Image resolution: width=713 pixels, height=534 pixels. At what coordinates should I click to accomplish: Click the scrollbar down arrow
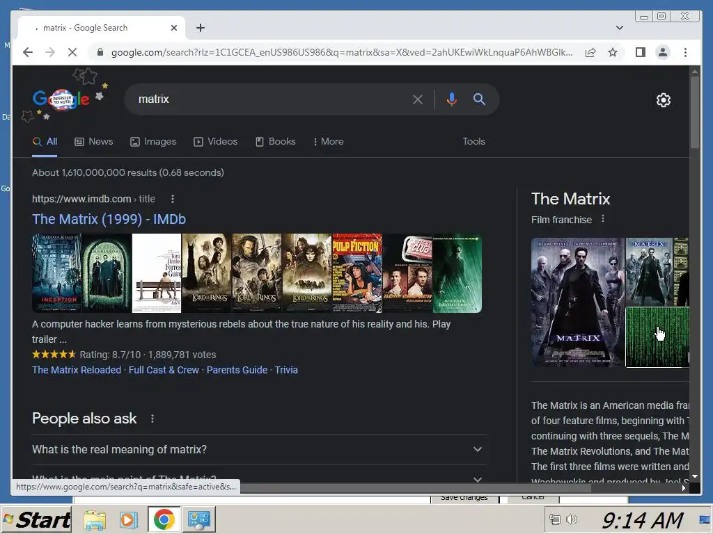(694, 476)
